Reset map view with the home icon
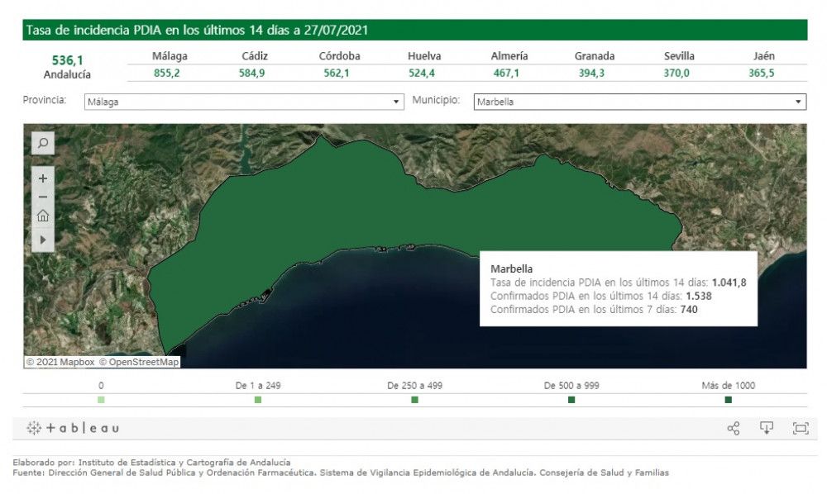Viewport: 827px width, 494px height. pos(43,216)
